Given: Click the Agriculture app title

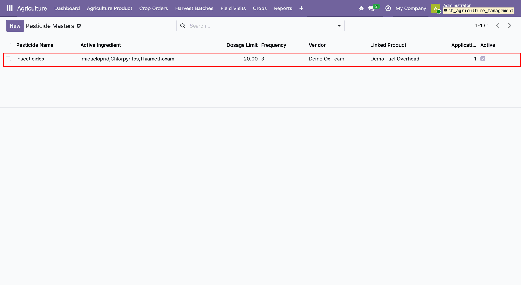Looking at the screenshot, I should (x=32, y=8).
